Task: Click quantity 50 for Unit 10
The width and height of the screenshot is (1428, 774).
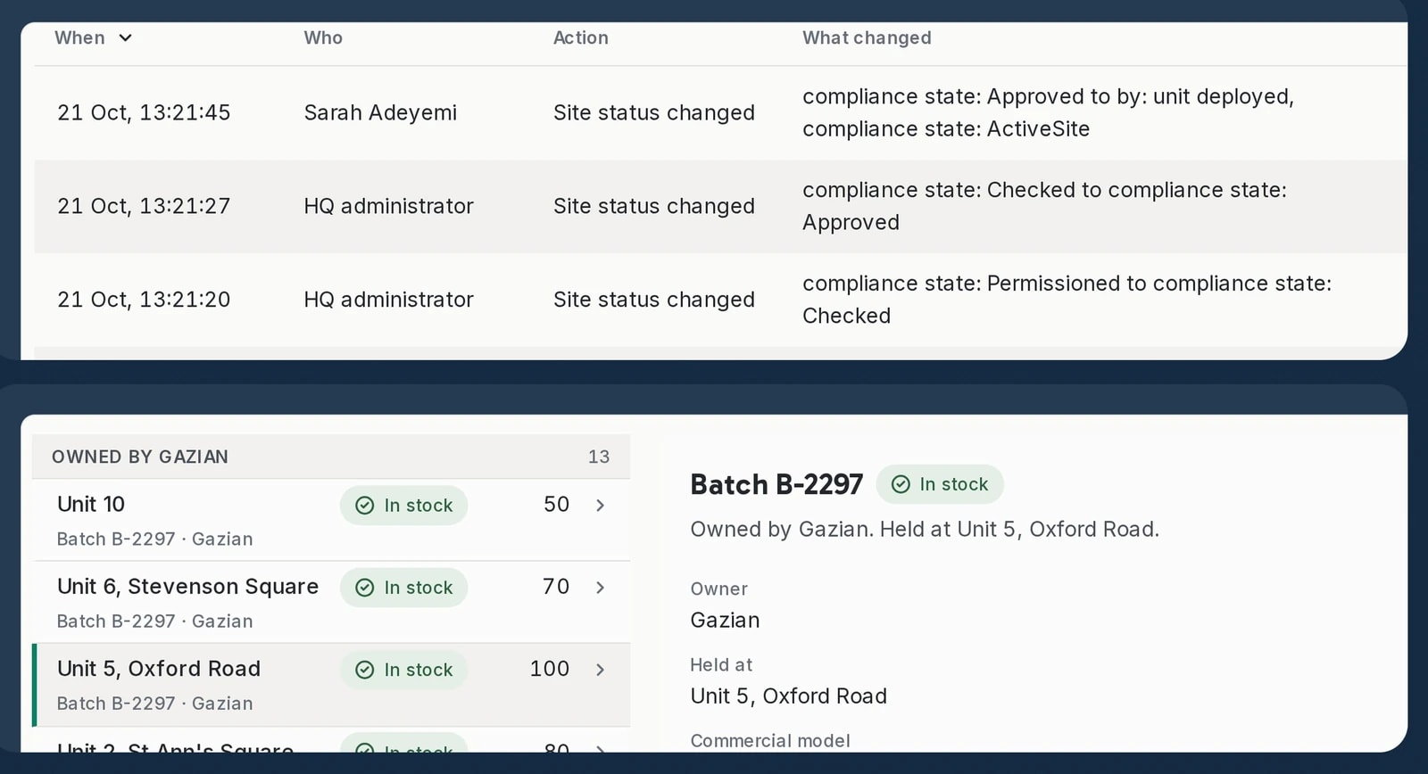Action: coord(557,504)
